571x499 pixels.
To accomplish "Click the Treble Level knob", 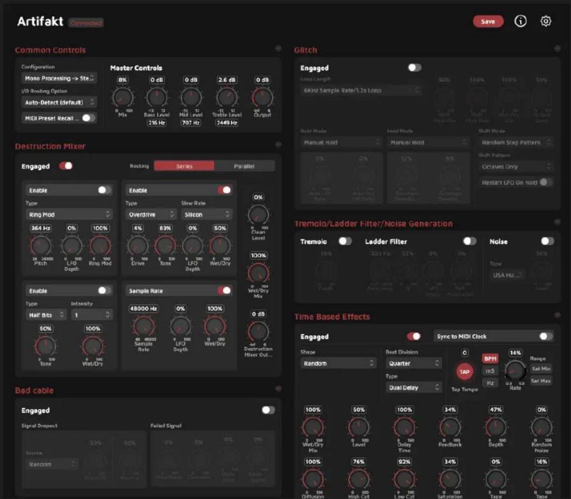I will (227, 98).
